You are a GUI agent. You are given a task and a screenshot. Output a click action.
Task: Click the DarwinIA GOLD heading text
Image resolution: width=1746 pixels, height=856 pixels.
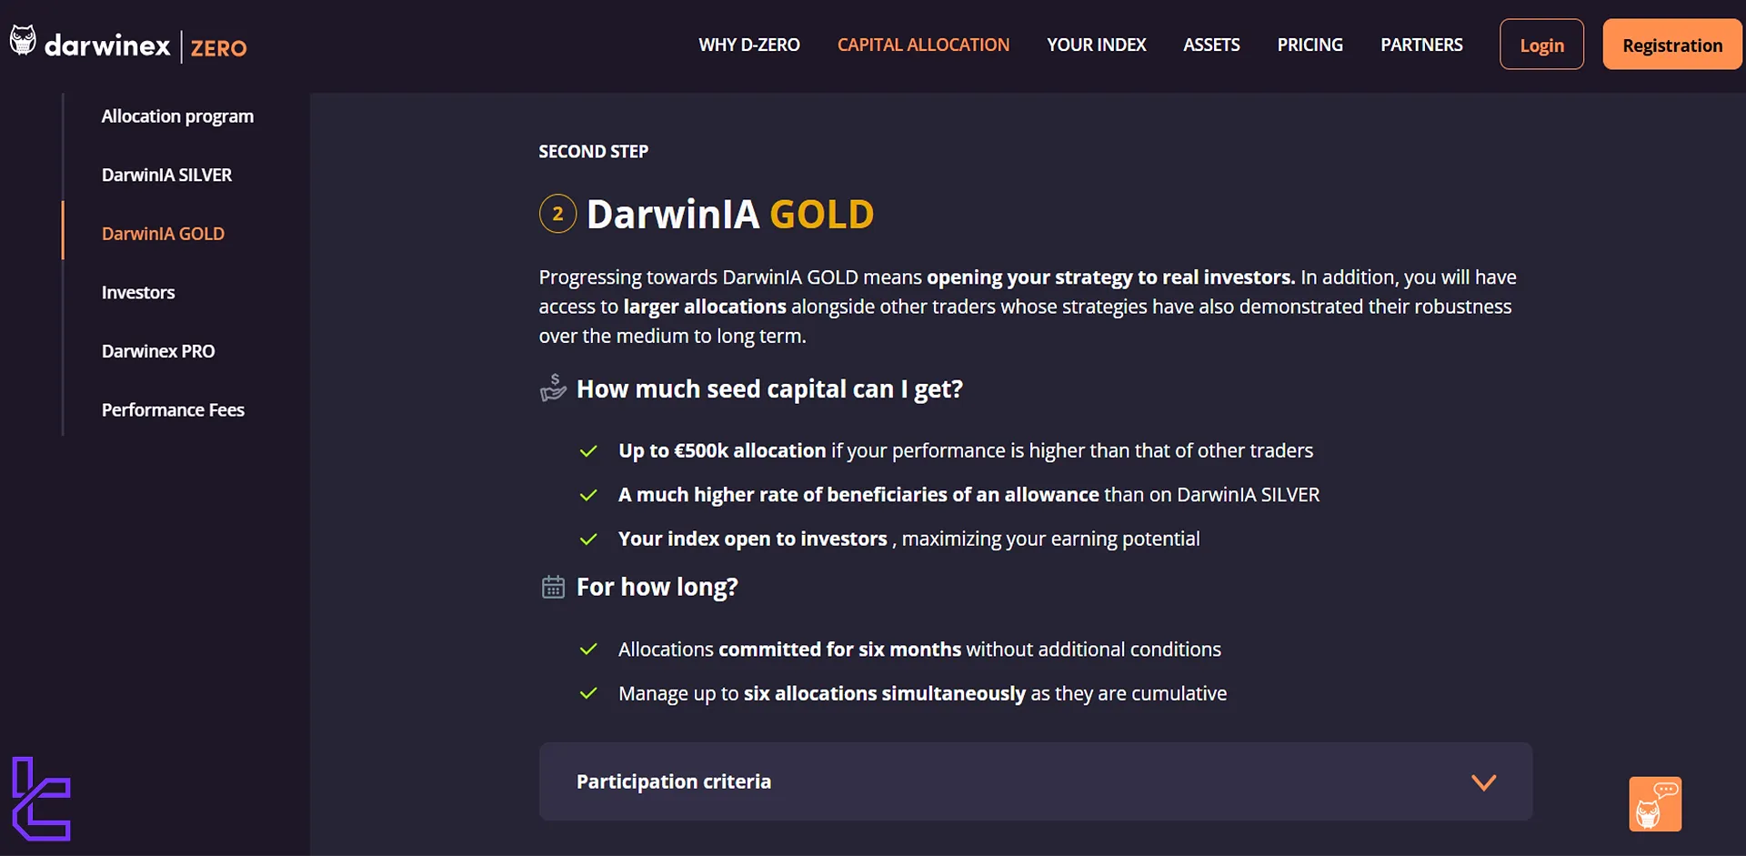coord(729,215)
